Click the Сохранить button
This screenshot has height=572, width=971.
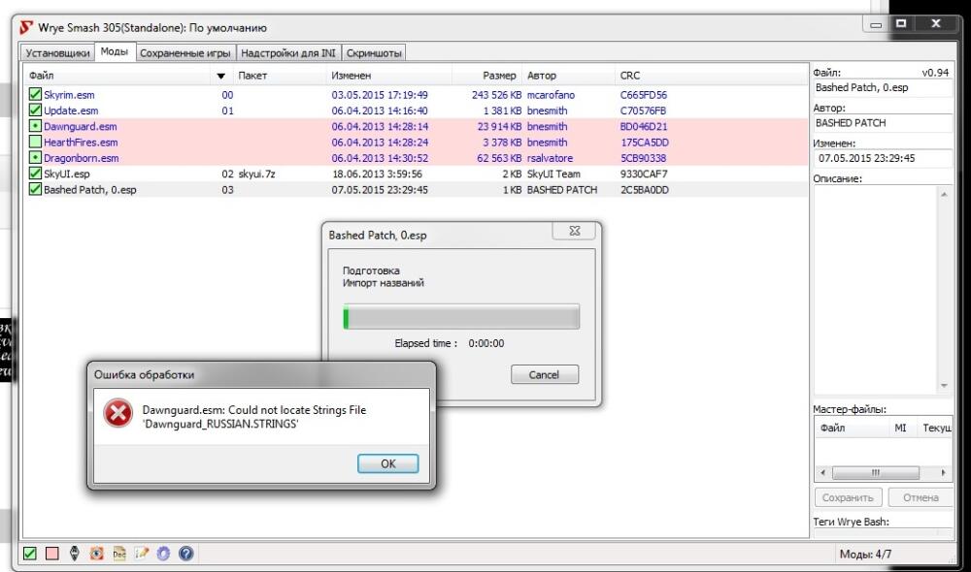coord(848,497)
